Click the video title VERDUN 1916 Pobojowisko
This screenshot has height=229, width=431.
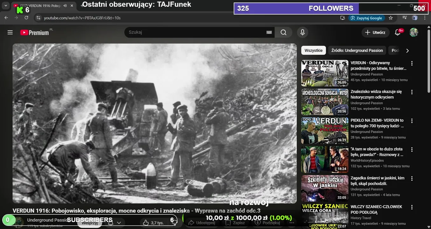click(136, 211)
